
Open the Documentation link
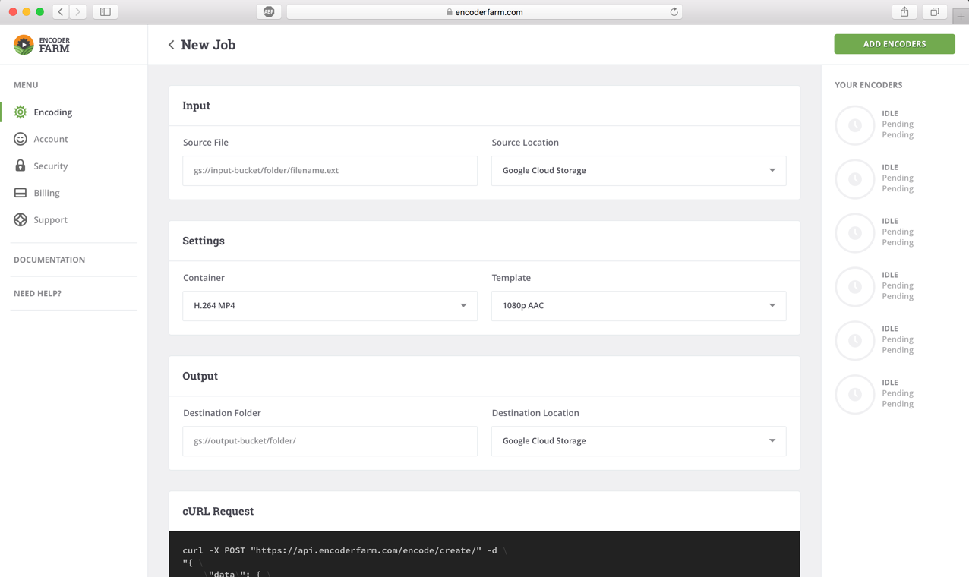49,260
